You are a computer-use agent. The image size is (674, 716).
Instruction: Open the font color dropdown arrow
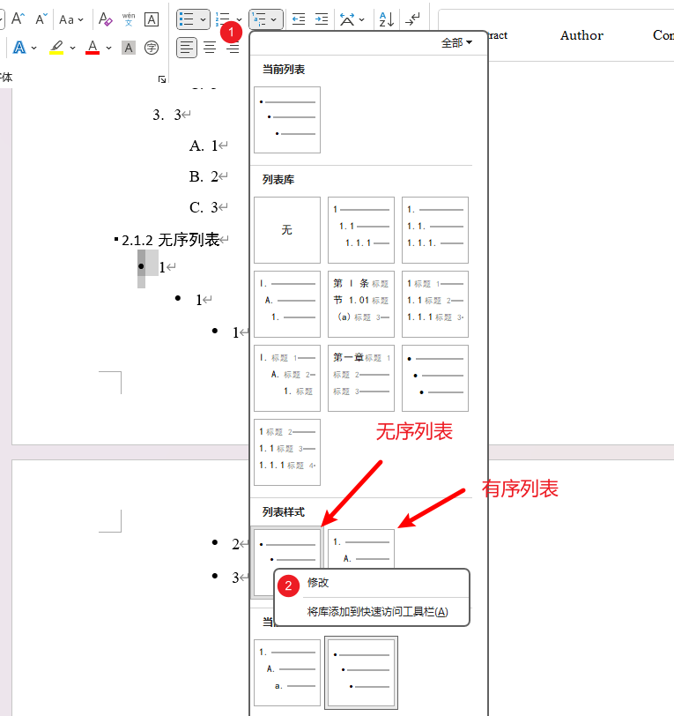point(108,48)
